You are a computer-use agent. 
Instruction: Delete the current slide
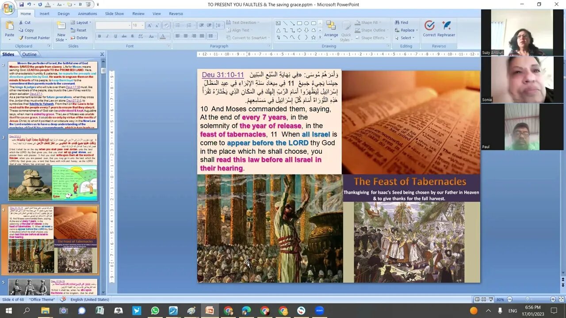coord(79,38)
